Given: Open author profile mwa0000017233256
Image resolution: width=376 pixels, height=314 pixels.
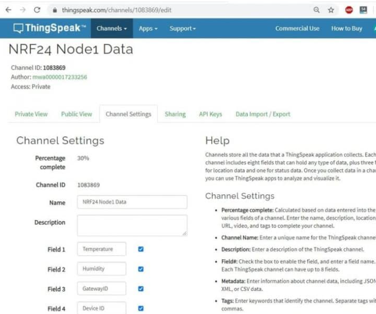Looking at the screenshot, I should 60,77.
